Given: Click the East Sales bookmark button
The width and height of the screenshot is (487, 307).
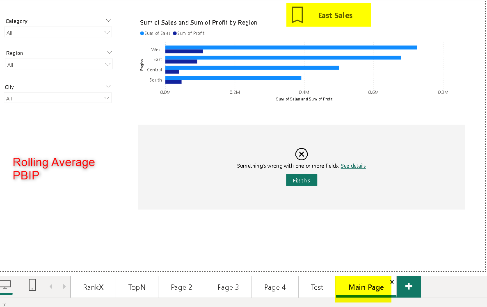Looking at the screenshot, I should (x=335, y=16).
